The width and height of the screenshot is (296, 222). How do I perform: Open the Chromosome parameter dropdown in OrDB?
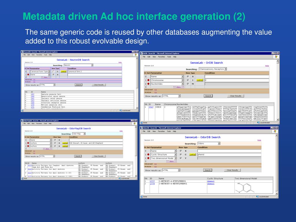(167, 80)
